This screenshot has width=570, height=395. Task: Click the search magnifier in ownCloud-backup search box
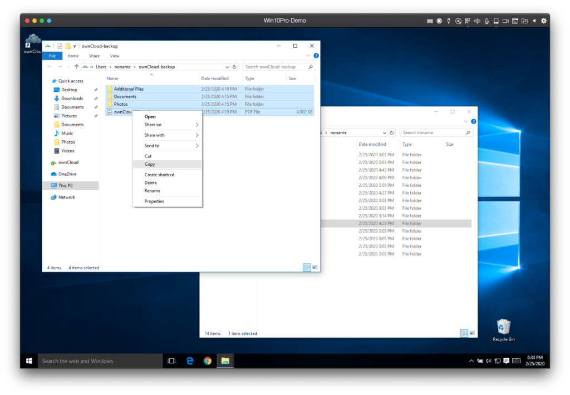311,67
